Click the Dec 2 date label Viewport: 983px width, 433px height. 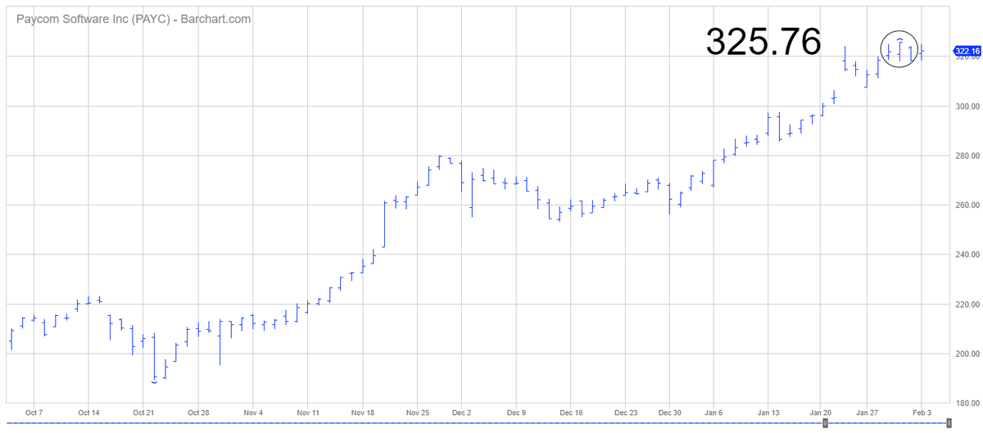461,413
